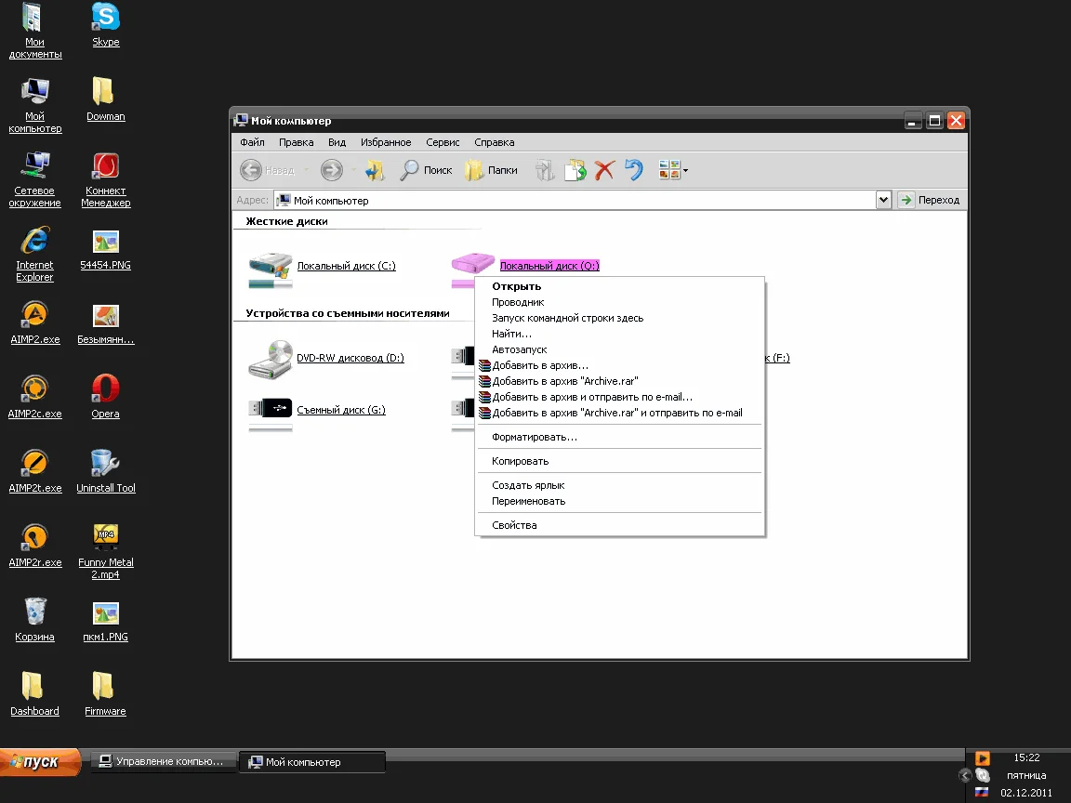The image size is (1071, 803).
Task: Launch AIMP2.exe shortcut
Action: (x=34, y=323)
